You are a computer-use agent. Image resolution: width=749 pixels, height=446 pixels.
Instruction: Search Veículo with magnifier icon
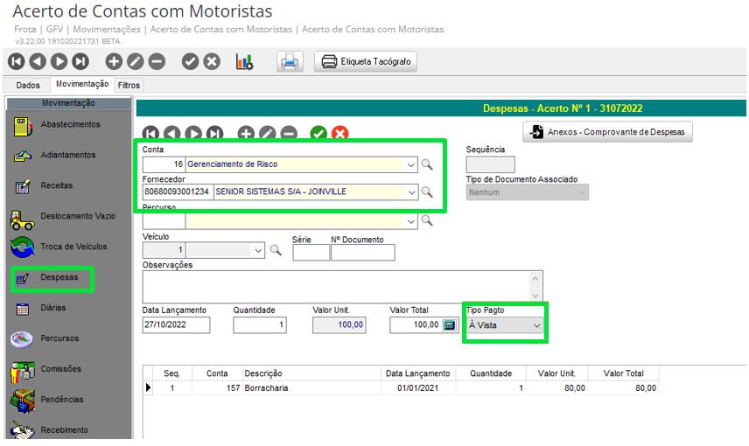[276, 250]
